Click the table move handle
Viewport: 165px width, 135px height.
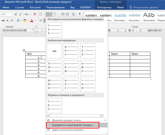tap(24, 50)
